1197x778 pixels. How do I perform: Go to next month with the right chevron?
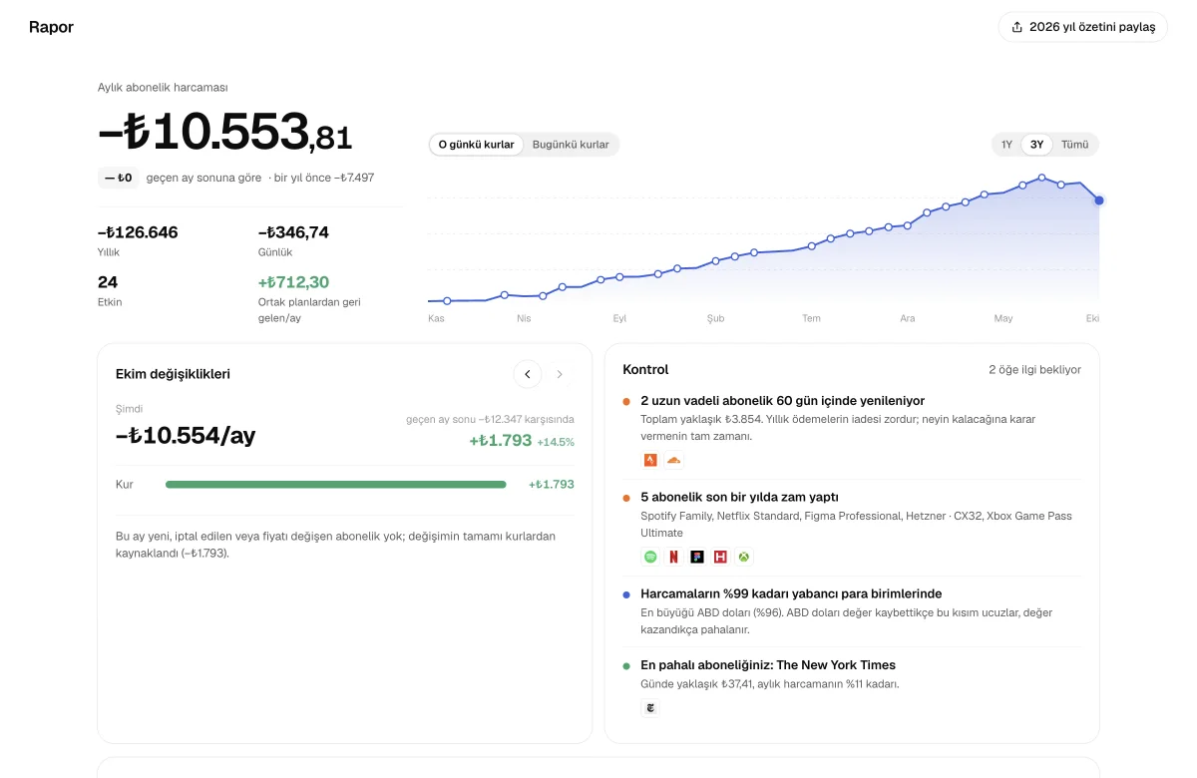click(560, 374)
